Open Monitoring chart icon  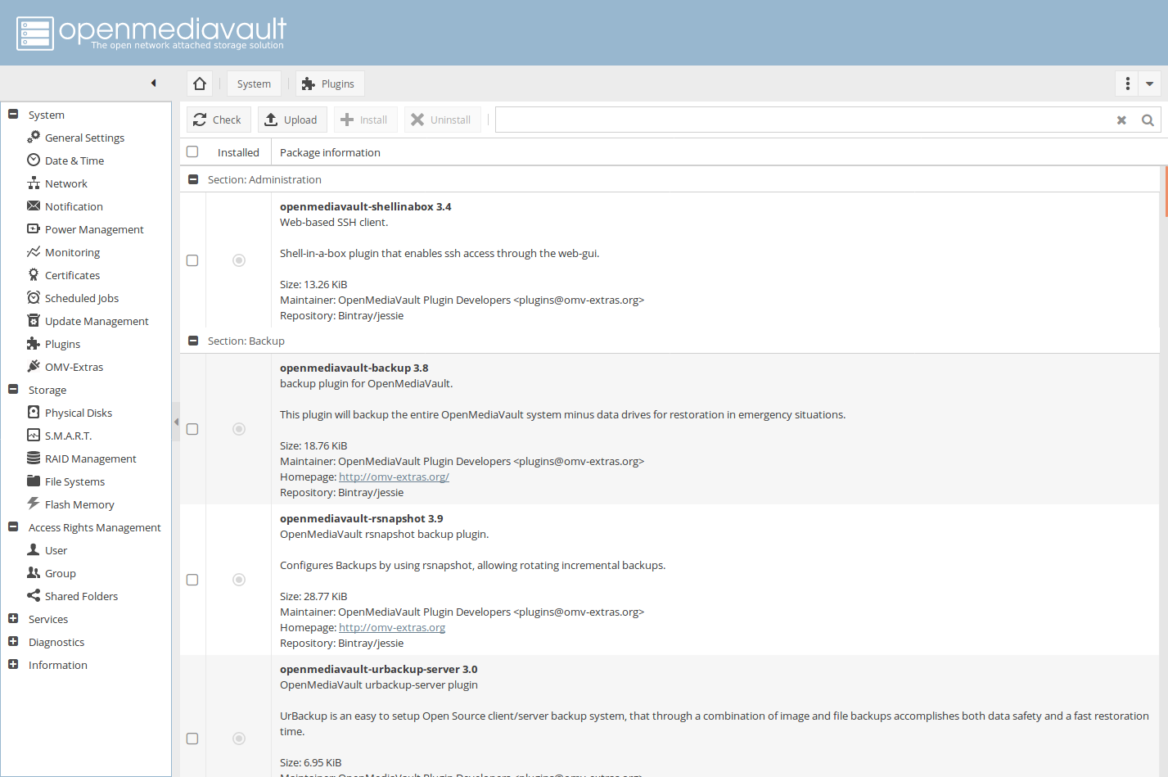(34, 251)
